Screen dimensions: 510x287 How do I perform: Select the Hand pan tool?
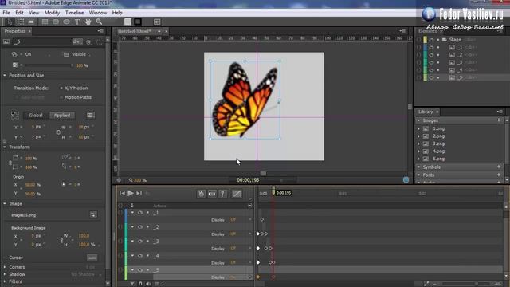(88, 22)
